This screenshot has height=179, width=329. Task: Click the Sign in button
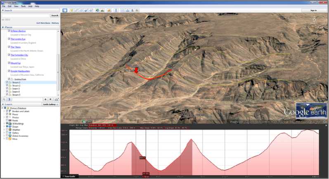[x=313, y=10]
